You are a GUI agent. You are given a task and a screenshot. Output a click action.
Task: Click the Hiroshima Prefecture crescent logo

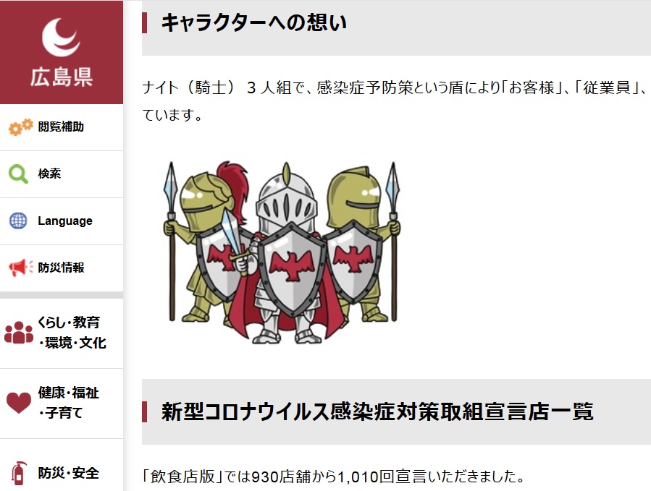[61, 37]
